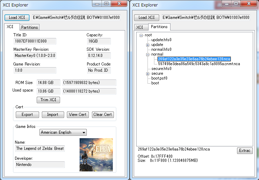Click the ROM Size 14.88 GB field

(x=48, y=83)
